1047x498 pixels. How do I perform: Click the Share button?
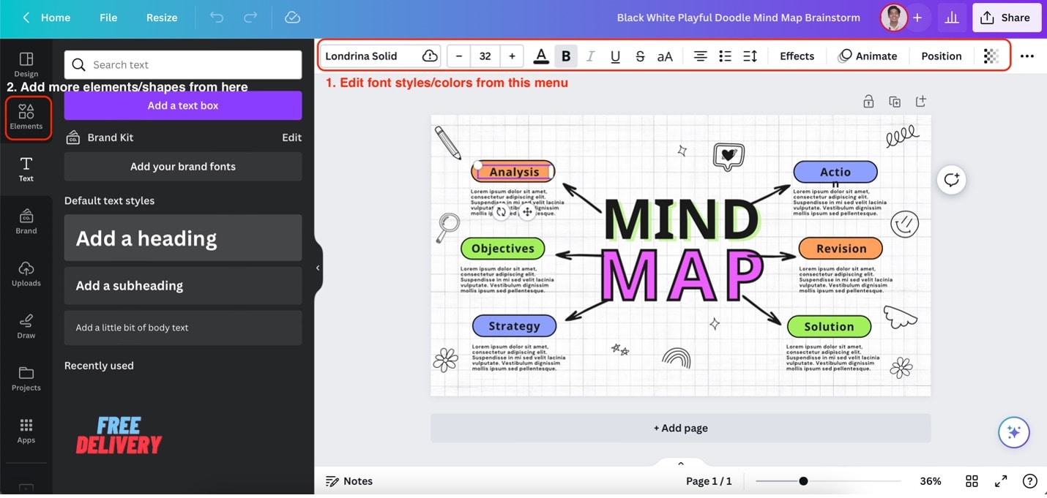point(1007,18)
